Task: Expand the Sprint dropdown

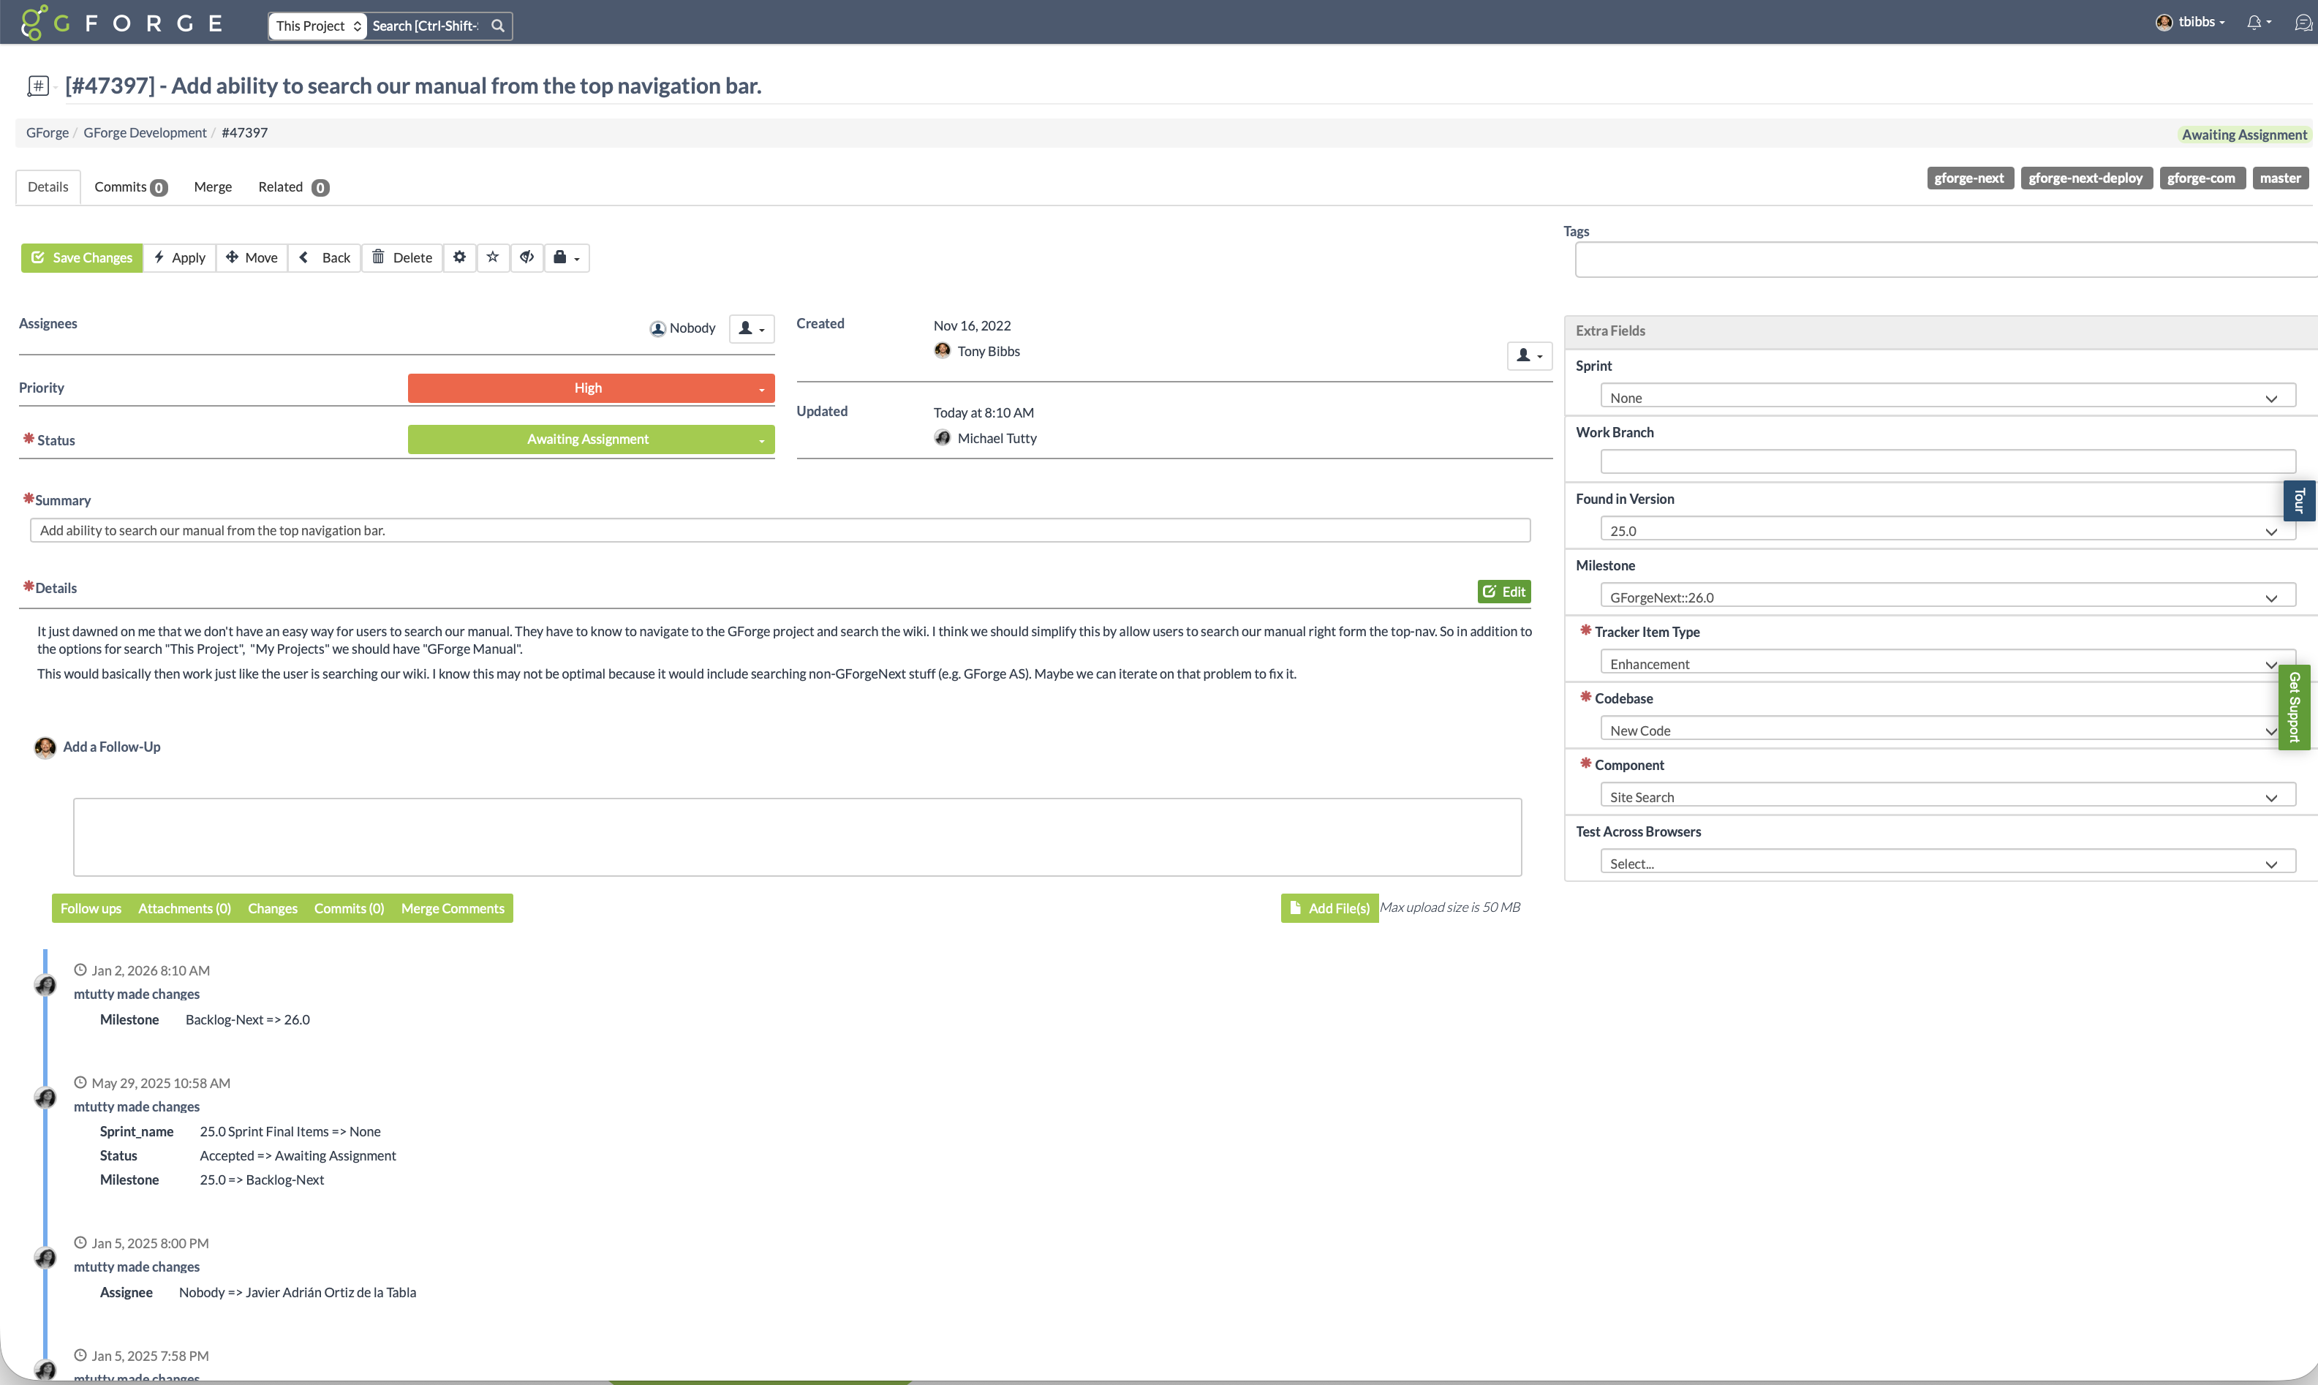Action: point(1947,398)
